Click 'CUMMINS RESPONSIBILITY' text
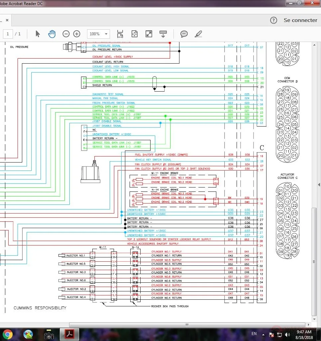321x341 pixels. pyautogui.click(x=40, y=308)
